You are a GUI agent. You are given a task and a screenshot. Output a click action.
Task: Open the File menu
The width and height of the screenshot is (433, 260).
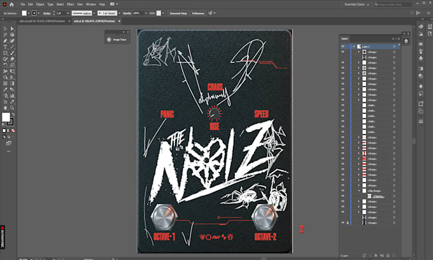point(23,4)
